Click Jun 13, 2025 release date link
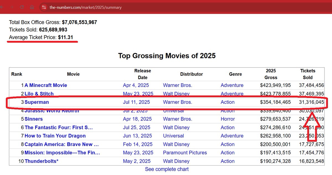Viewport: 332px width, 175px height. click(138, 136)
